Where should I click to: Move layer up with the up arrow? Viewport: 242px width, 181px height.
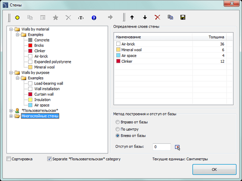[x=132, y=17]
